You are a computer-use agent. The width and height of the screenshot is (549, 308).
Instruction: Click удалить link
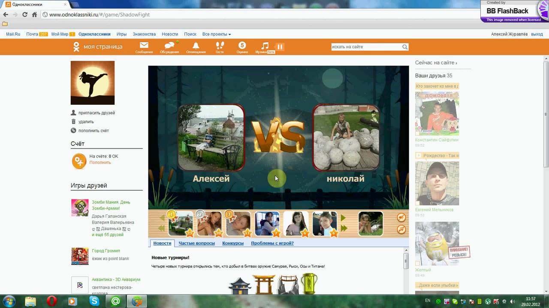click(x=86, y=122)
